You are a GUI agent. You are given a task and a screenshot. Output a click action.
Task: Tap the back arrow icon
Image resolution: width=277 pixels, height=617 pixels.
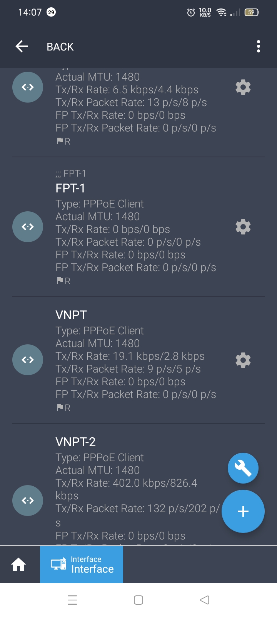pyautogui.click(x=22, y=47)
